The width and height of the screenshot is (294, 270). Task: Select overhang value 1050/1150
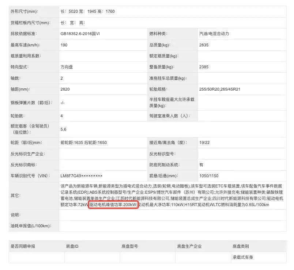[209, 176]
